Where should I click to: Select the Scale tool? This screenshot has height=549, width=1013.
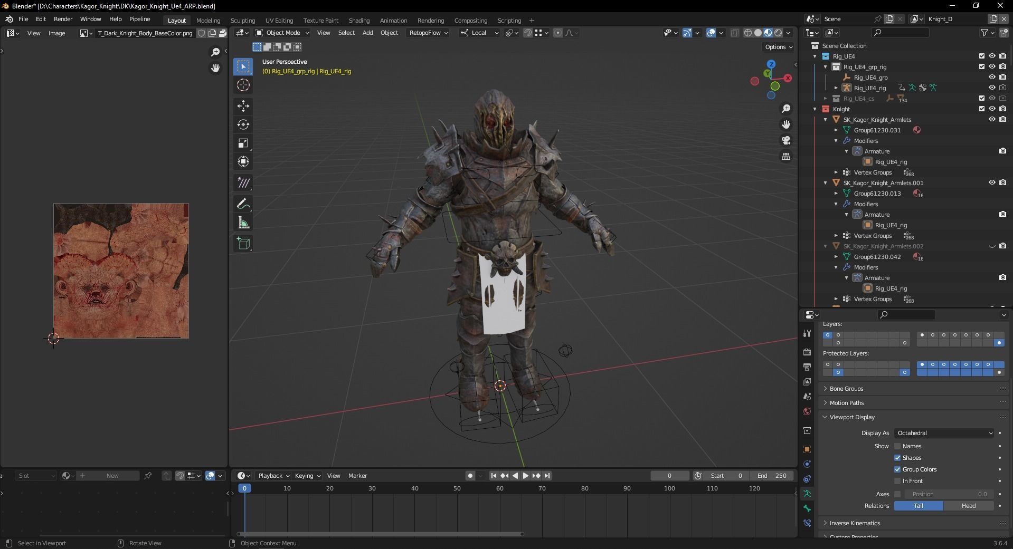click(243, 143)
